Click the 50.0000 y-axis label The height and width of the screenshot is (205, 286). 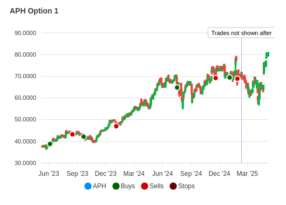[x=25, y=119]
